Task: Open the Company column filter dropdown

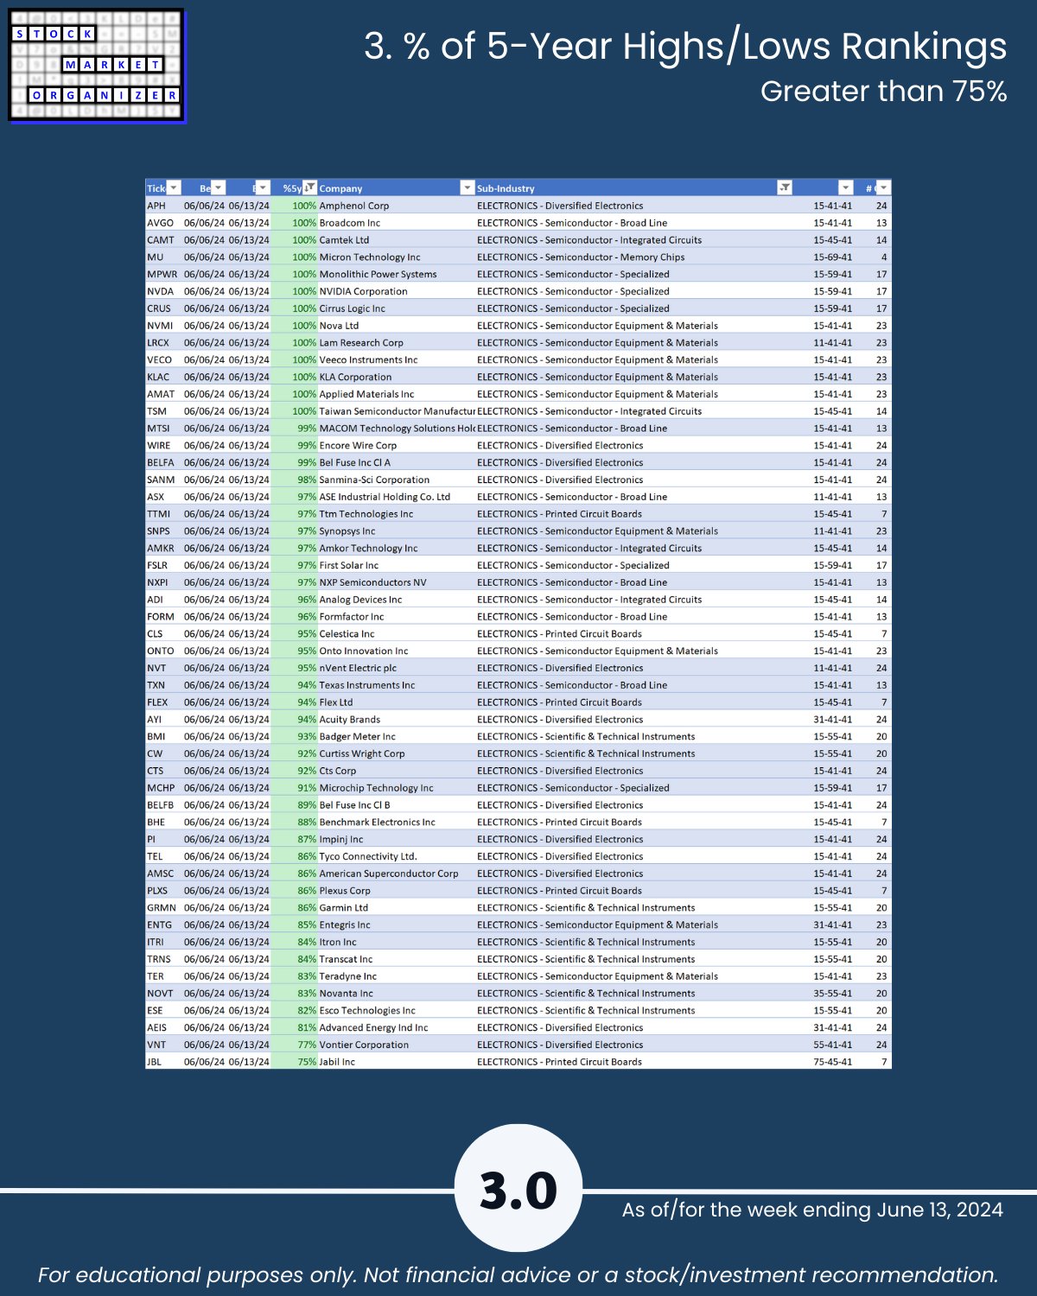Action: (468, 187)
